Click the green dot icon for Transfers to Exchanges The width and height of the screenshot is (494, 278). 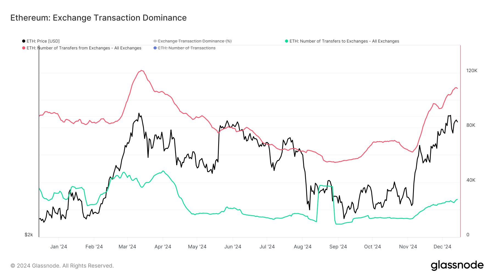(x=287, y=41)
